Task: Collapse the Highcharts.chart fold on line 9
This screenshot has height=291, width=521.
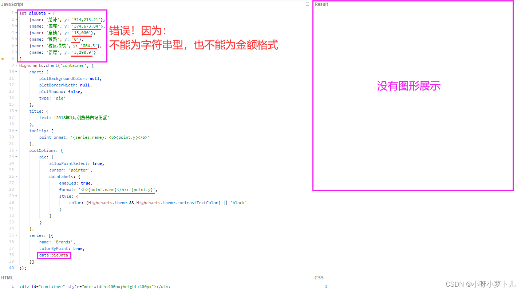Action: (16, 65)
